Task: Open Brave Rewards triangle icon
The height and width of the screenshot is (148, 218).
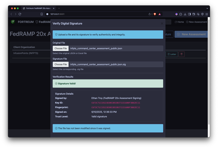Action: (x=160, y=14)
